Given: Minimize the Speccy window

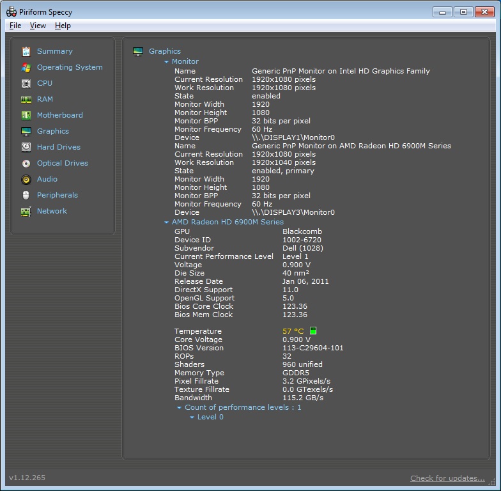Looking at the screenshot, I should point(442,12).
